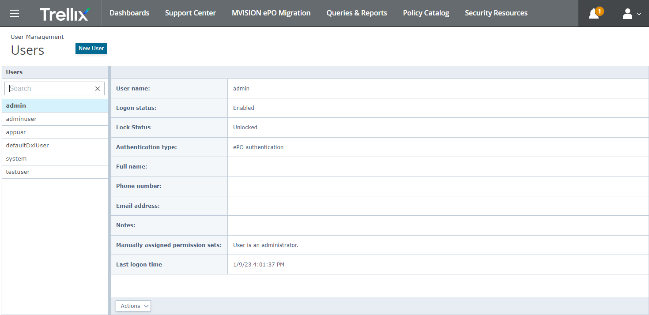Open the hamburger main menu
Viewport: 649px width, 315px height.
pyautogui.click(x=14, y=13)
